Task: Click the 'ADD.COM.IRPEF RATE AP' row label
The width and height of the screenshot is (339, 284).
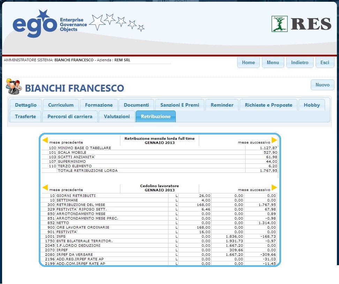Action: pos(81,264)
